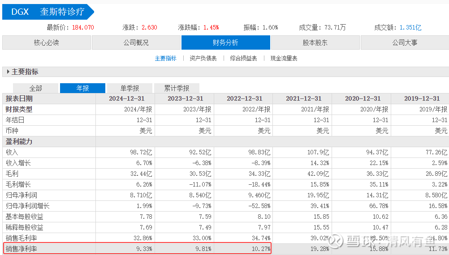Click the 财报类型 row label

point(19,109)
